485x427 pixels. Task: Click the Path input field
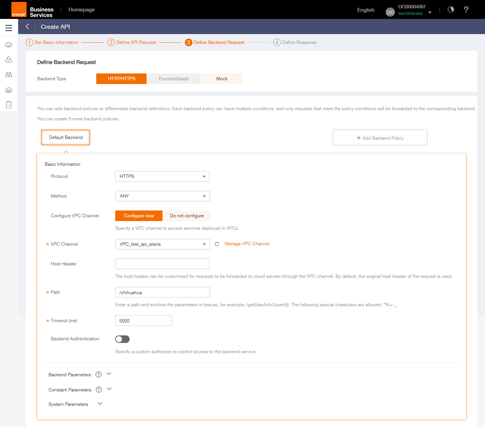pyautogui.click(x=162, y=292)
